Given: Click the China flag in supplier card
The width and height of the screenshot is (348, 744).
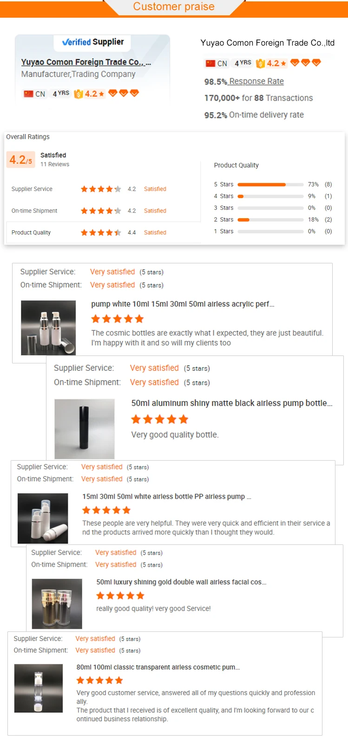Looking at the screenshot, I should (x=29, y=94).
